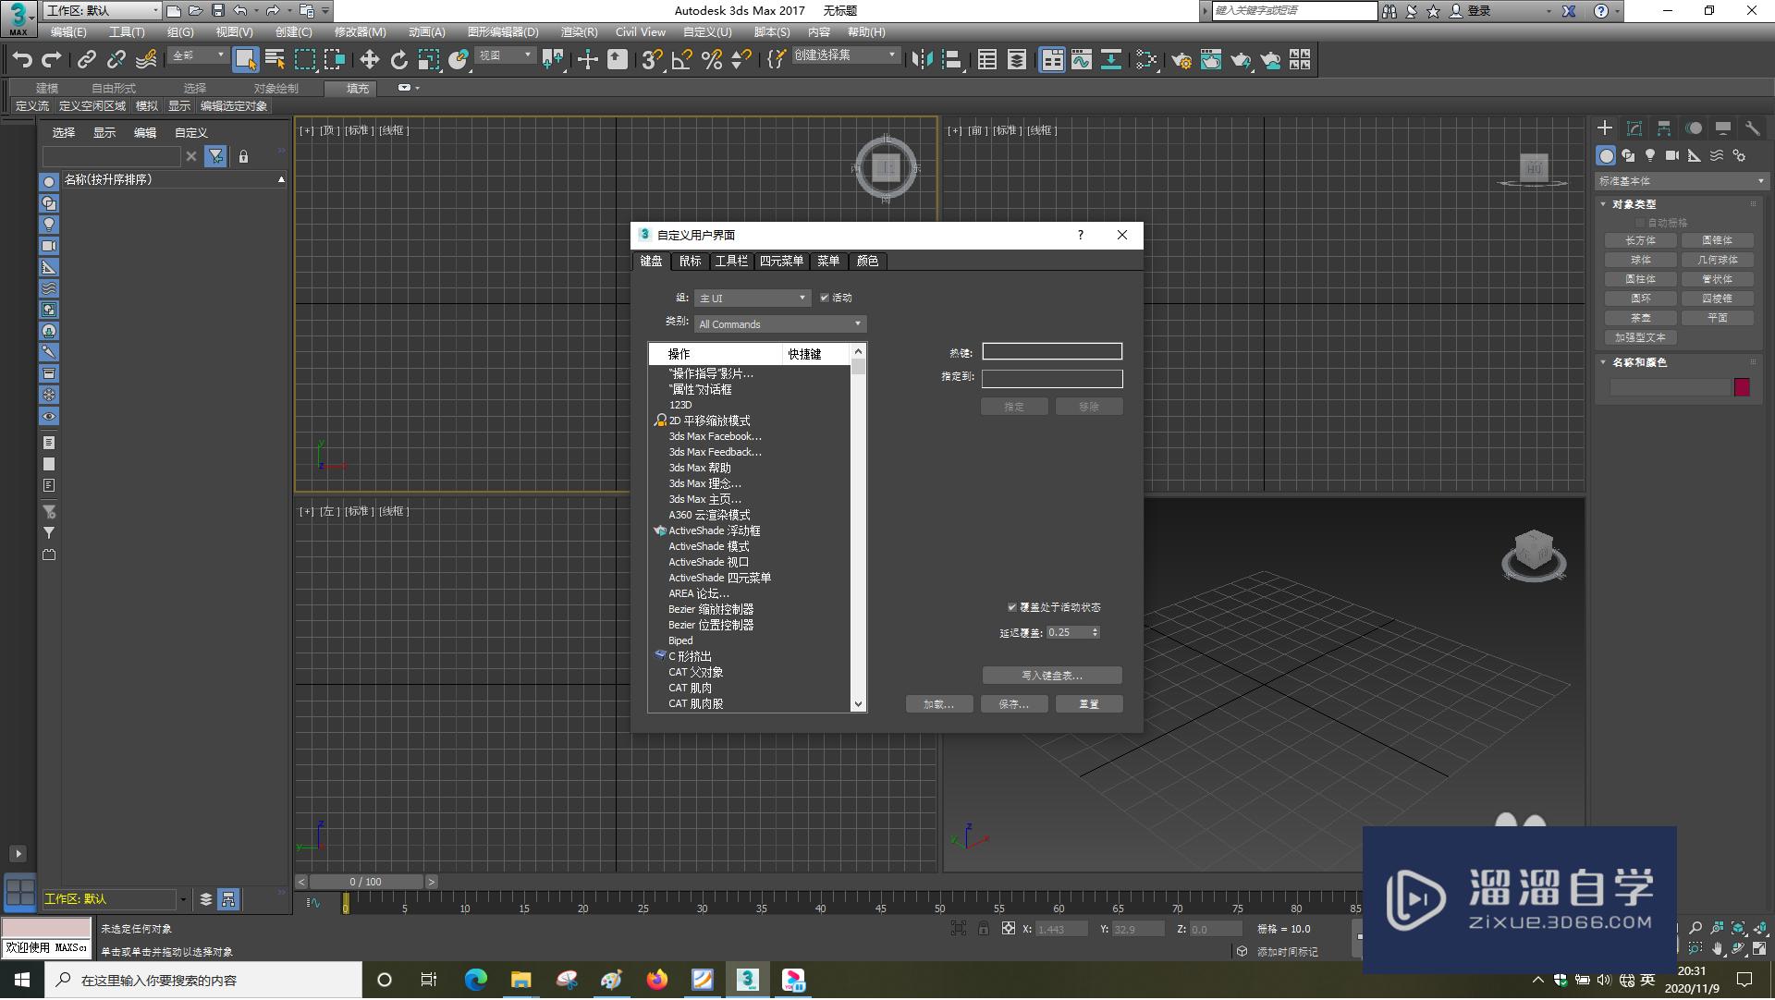Screen dimensions: 1775x1000
Task: Click the Mirror tool icon
Action: click(922, 60)
